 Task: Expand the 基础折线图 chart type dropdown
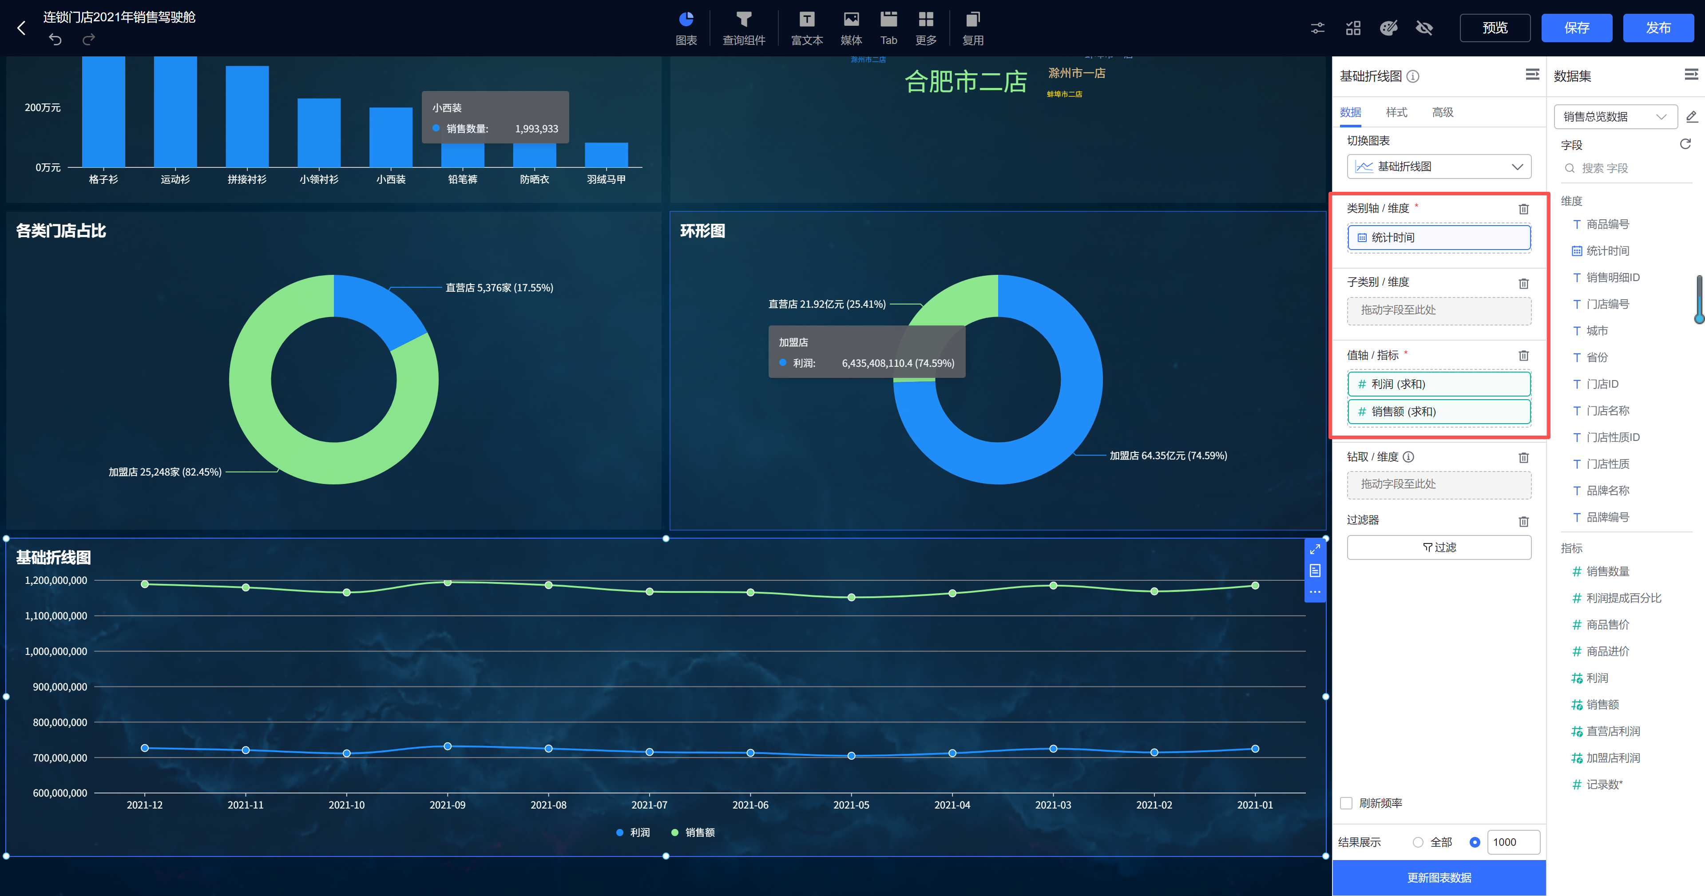pyautogui.click(x=1439, y=167)
